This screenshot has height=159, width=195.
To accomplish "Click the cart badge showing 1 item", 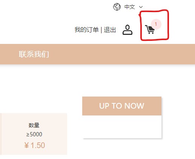I will point(156,24).
